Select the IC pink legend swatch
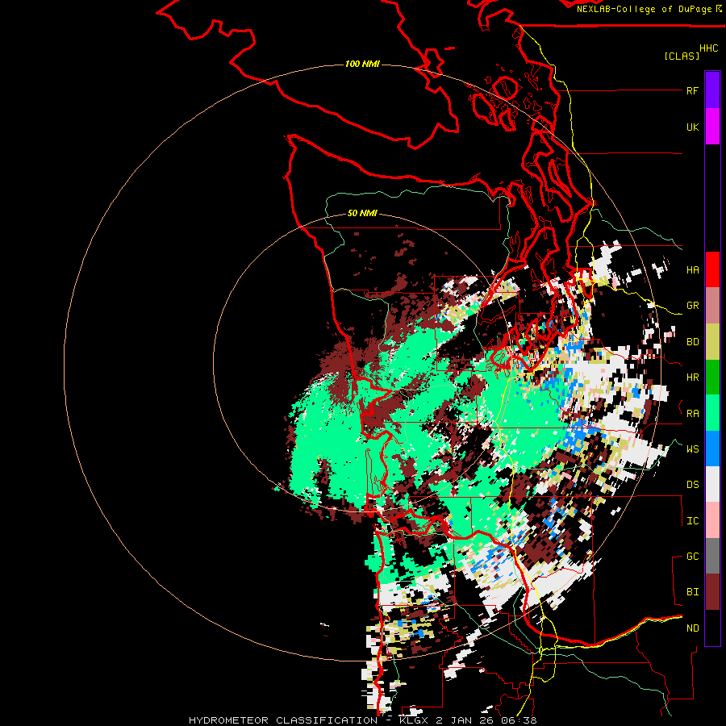This screenshot has height=726, width=726. [712, 520]
